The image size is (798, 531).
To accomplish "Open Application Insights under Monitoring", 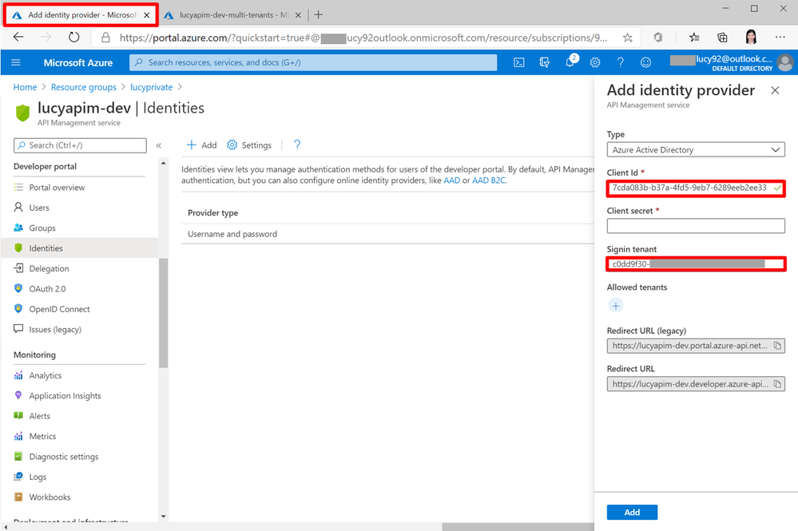I will [x=65, y=396].
